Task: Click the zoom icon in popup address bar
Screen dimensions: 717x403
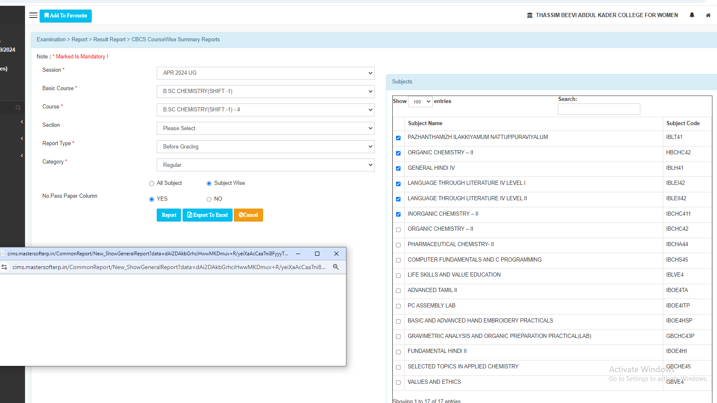Action: (x=336, y=267)
